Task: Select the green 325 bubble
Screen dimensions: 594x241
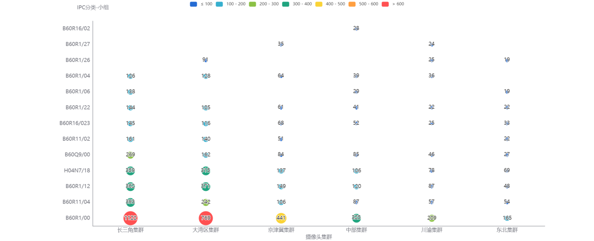Action: pyautogui.click(x=356, y=218)
